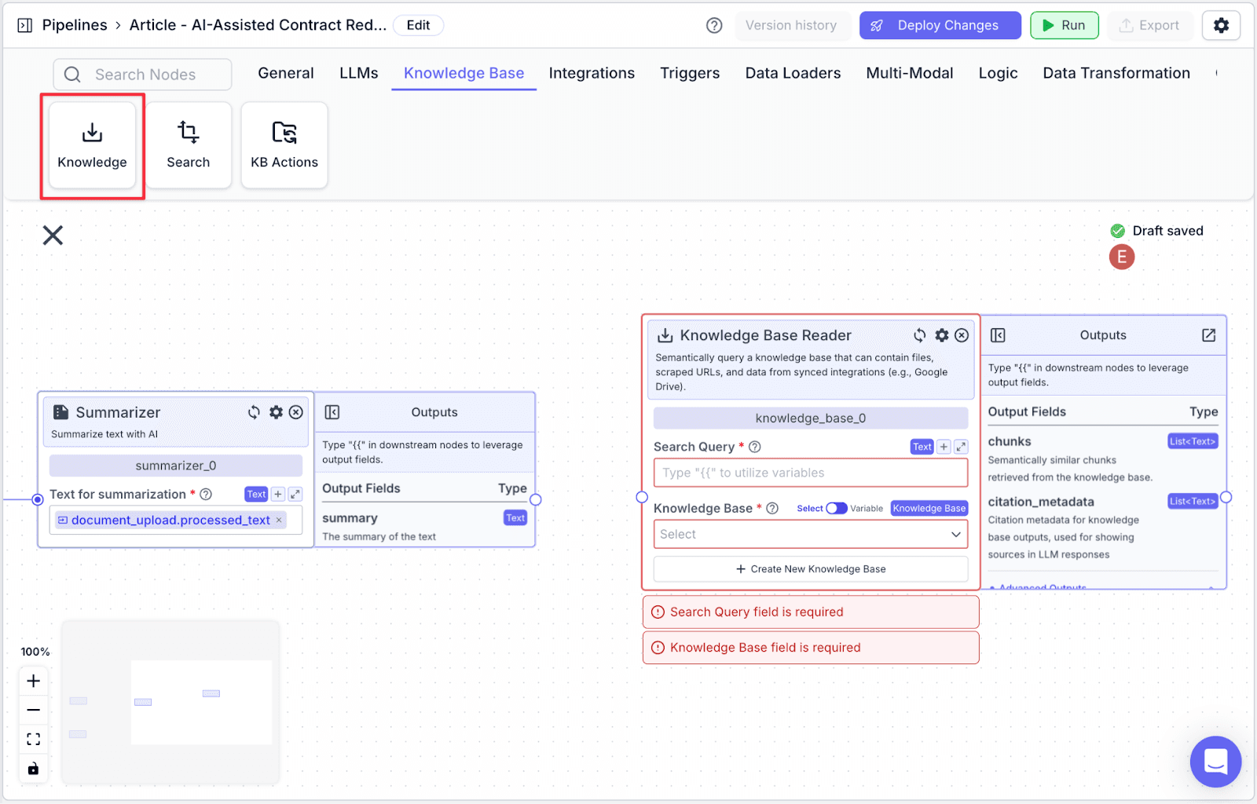The width and height of the screenshot is (1257, 804).
Task: Open the Data Loaders tab
Action: pyautogui.click(x=793, y=73)
